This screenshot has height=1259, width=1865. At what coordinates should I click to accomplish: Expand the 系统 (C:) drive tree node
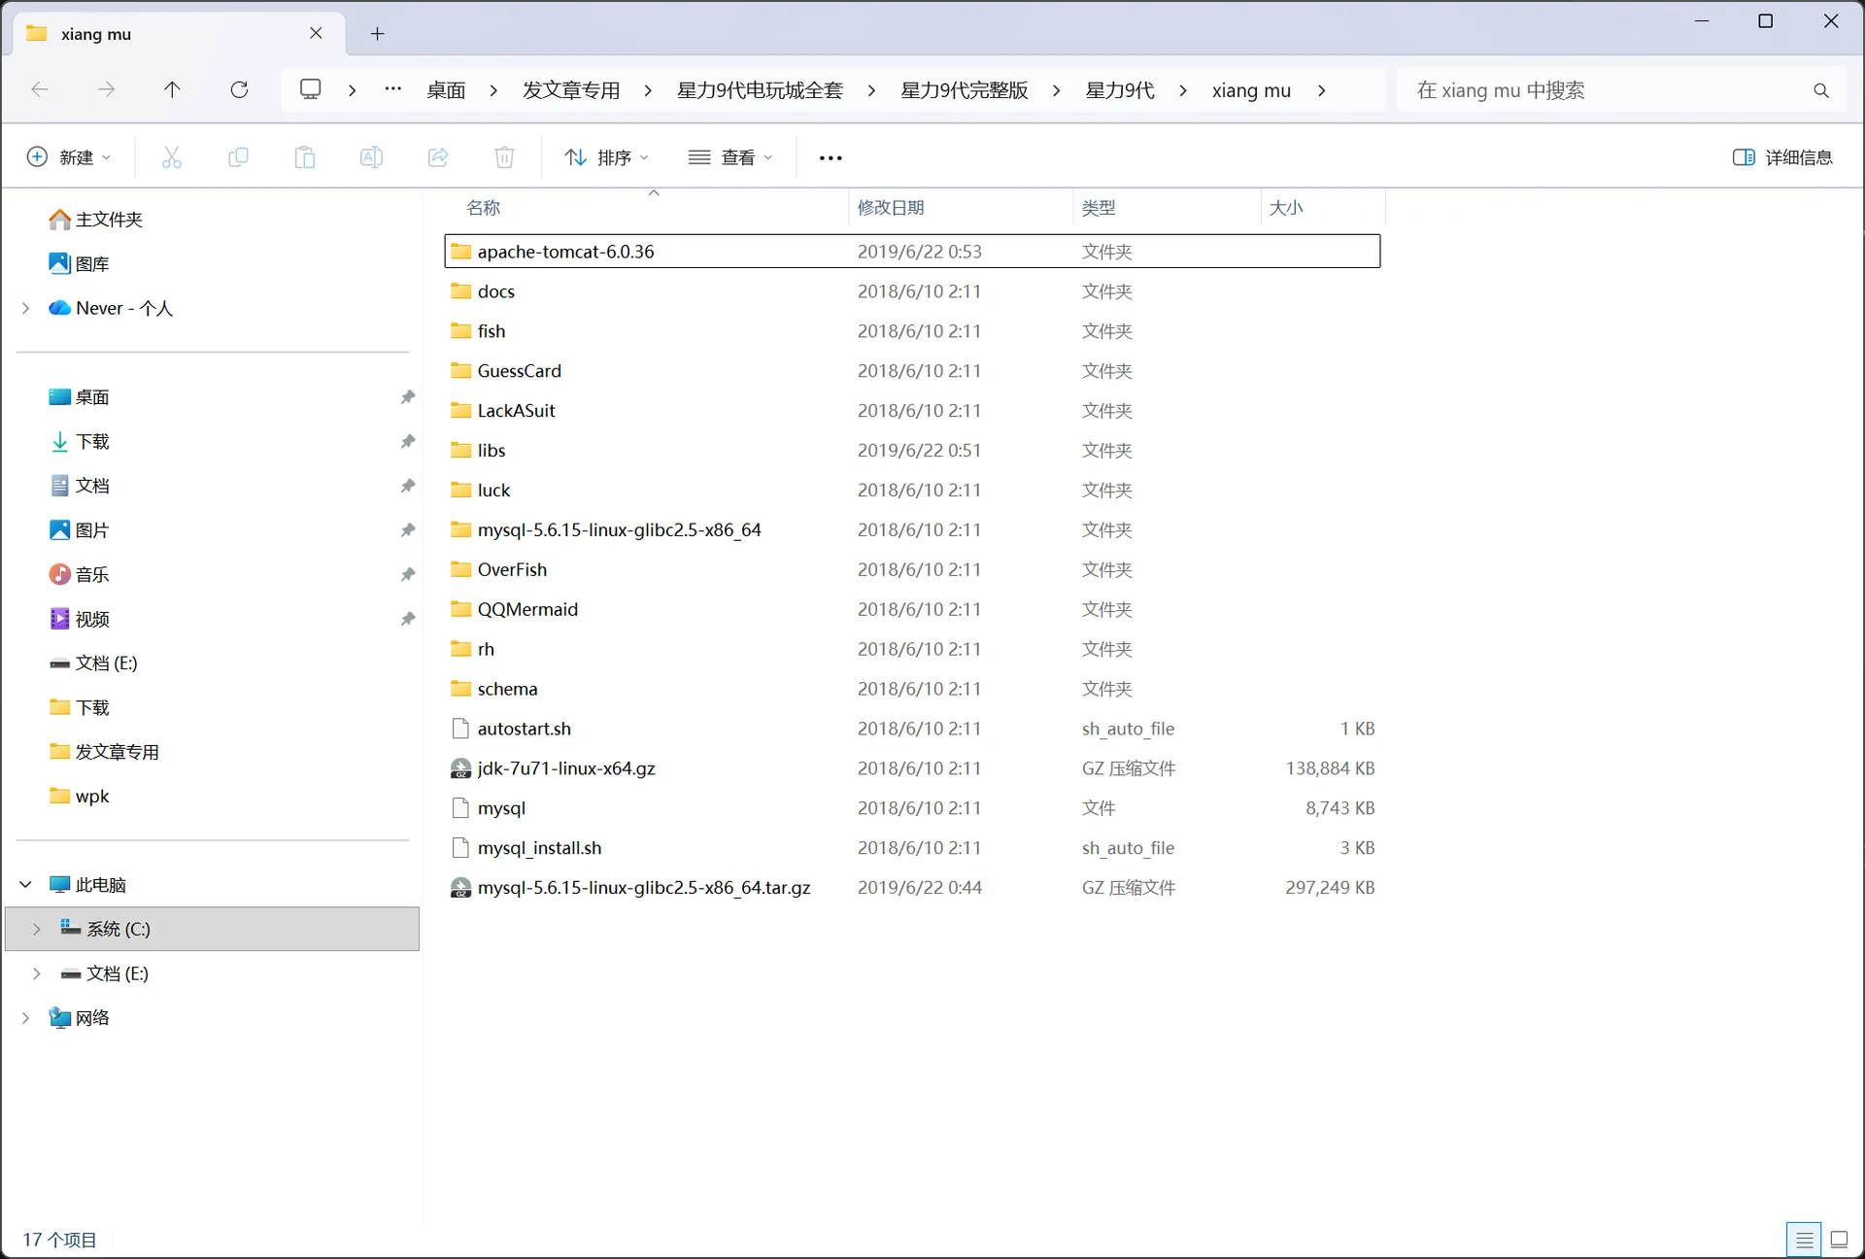point(37,930)
